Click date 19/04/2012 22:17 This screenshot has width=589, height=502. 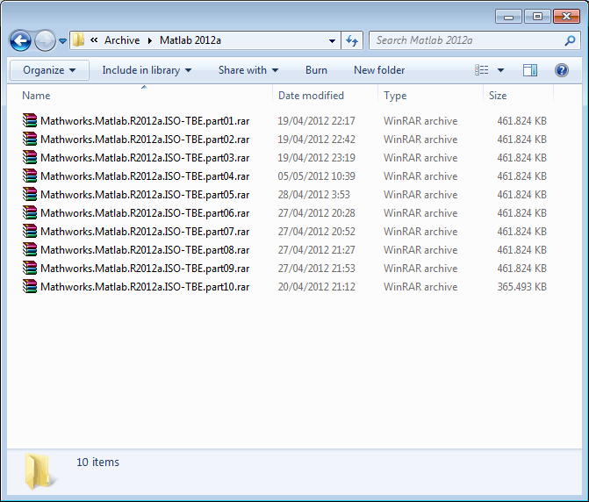click(x=316, y=121)
